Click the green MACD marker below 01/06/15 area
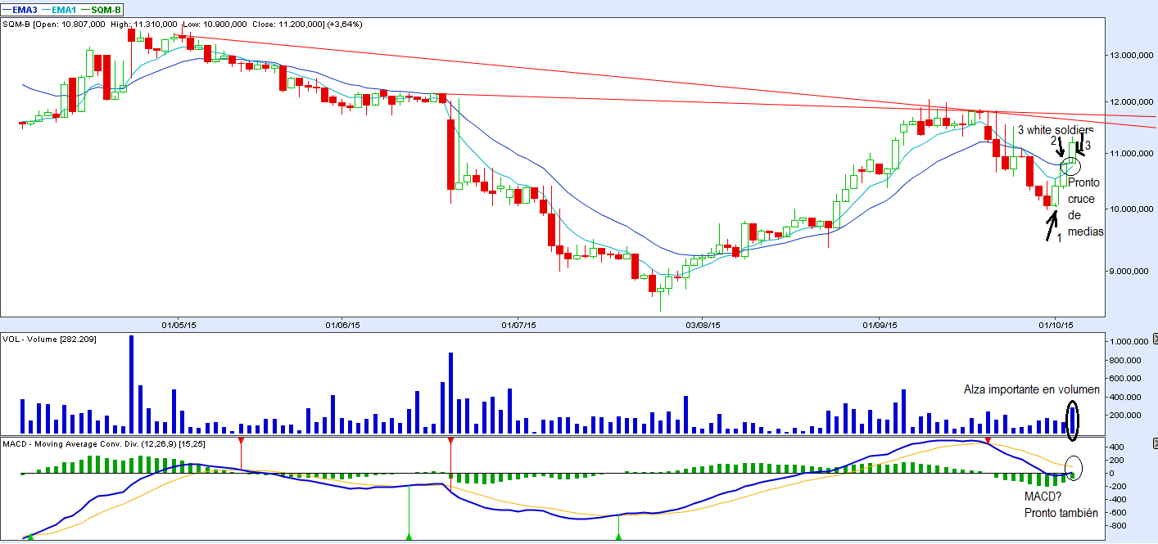Screen dimensions: 1158x544 (x=409, y=537)
